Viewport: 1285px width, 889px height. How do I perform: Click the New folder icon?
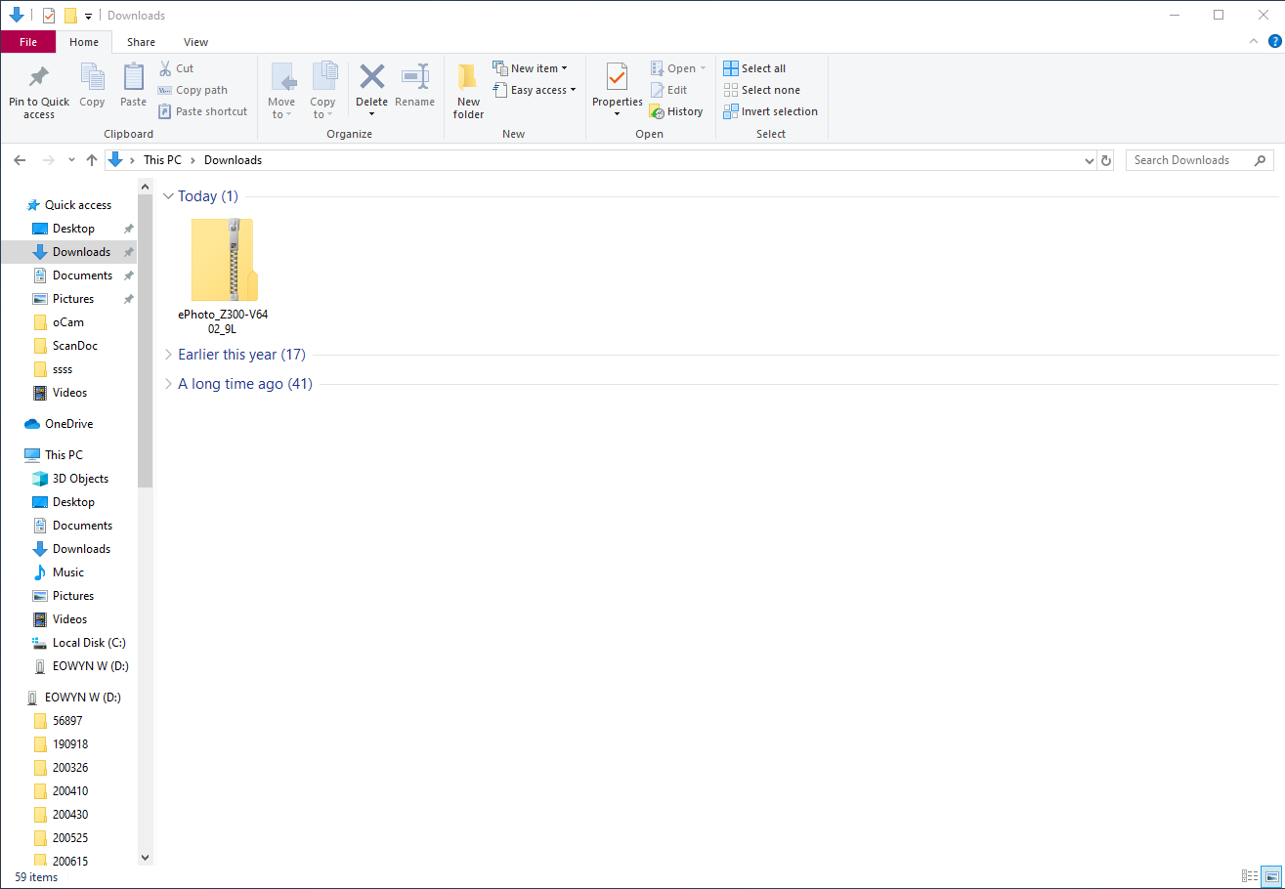[x=468, y=78]
